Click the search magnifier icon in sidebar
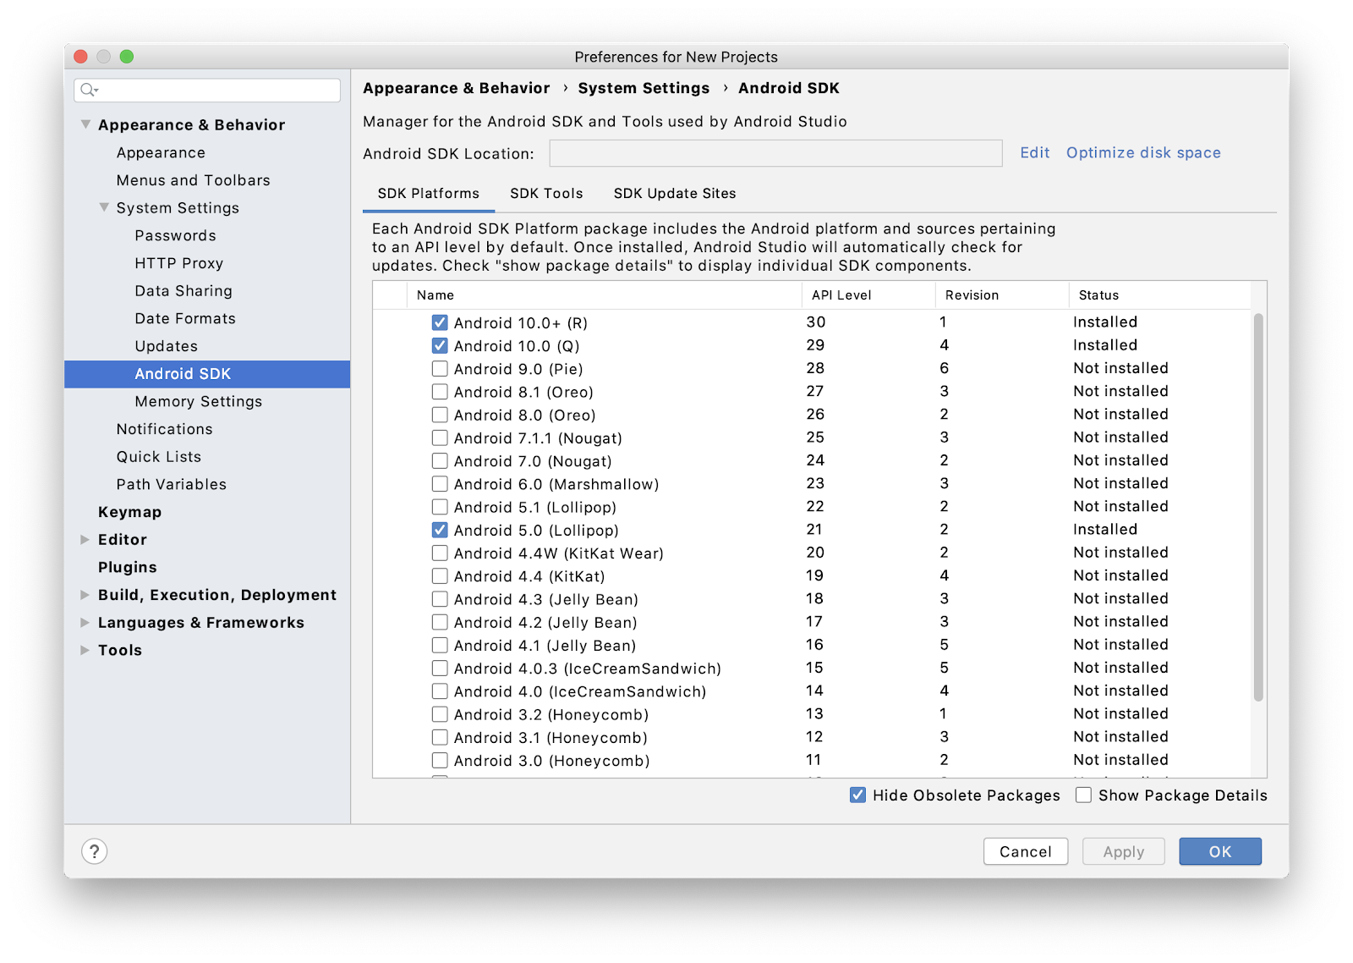Viewport: 1353px width, 963px height. (88, 90)
